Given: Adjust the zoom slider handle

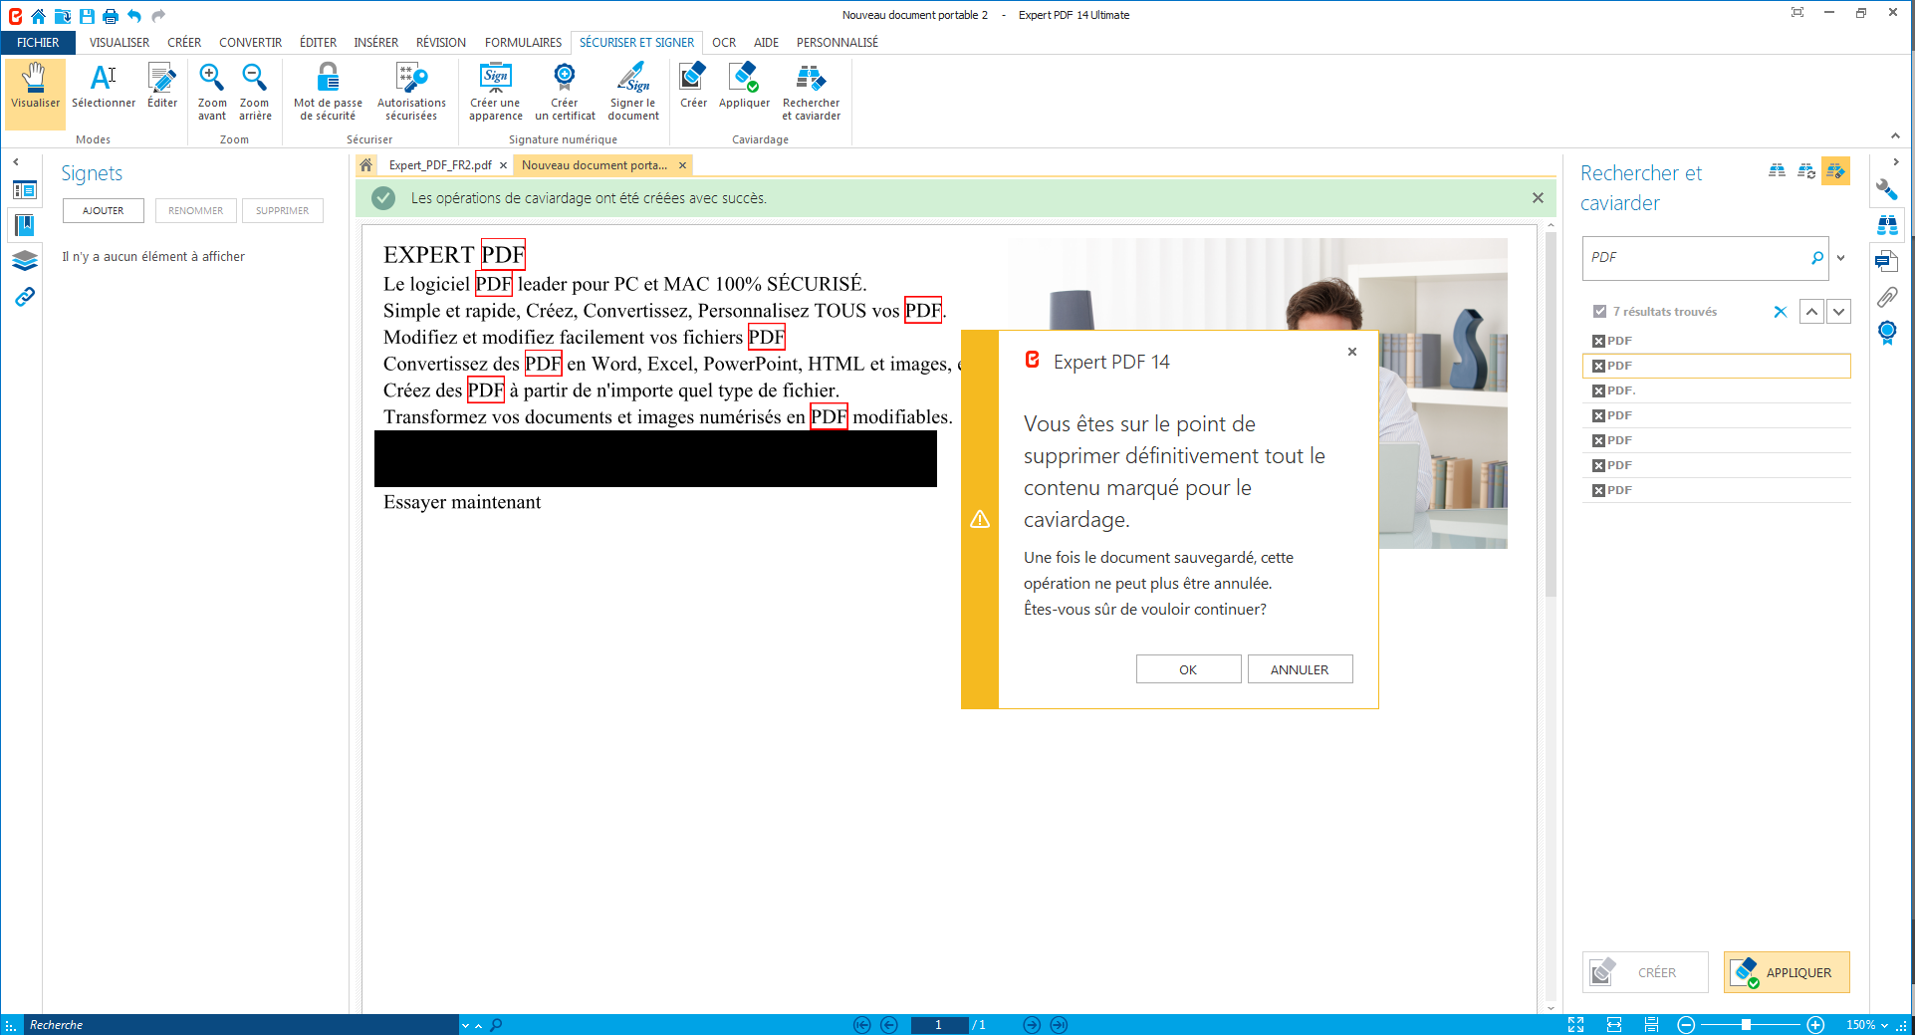Looking at the screenshot, I should coord(1746,1025).
